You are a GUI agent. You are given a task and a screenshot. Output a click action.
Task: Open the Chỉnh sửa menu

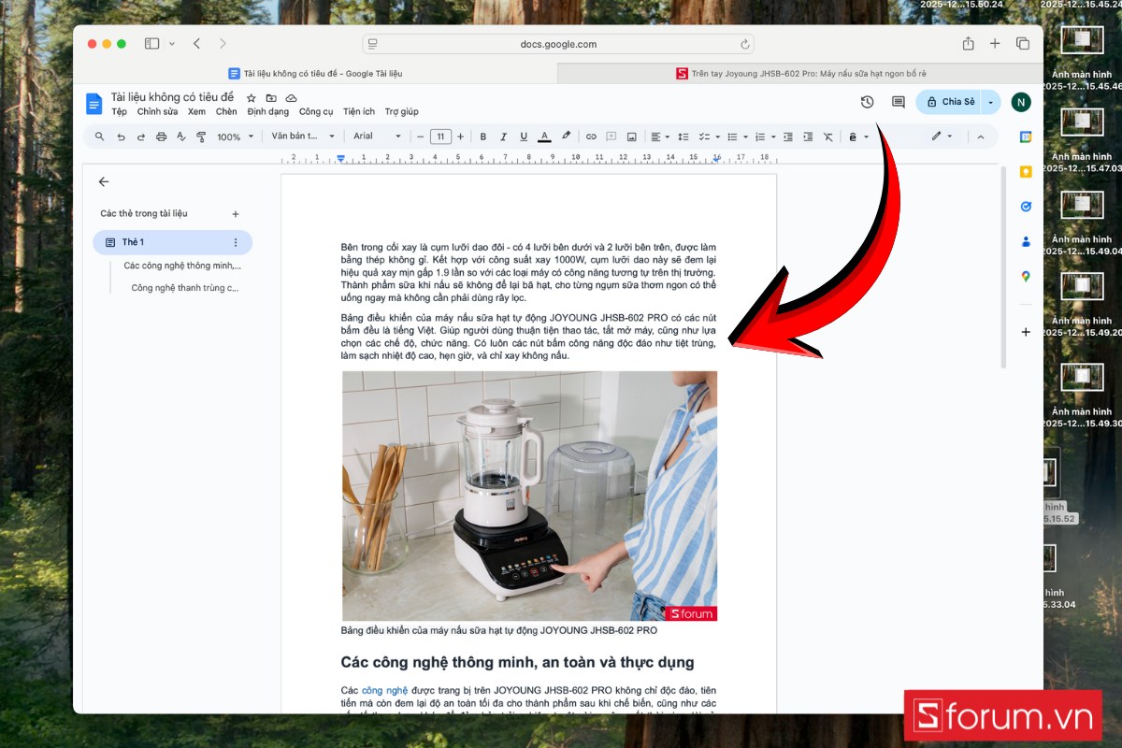[157, 111]
